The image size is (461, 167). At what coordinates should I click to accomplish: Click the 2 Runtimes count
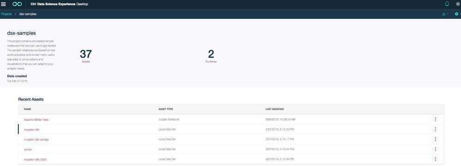(x=211, y=56)
